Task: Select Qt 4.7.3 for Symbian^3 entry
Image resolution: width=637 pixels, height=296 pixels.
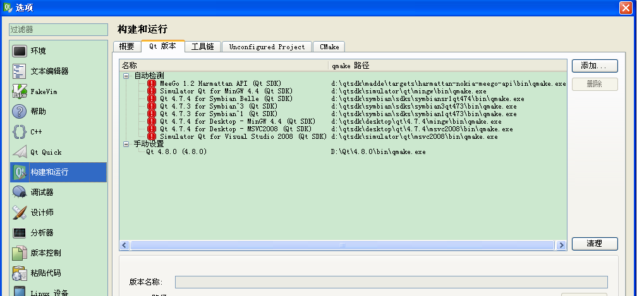Action: coord(219,106)
